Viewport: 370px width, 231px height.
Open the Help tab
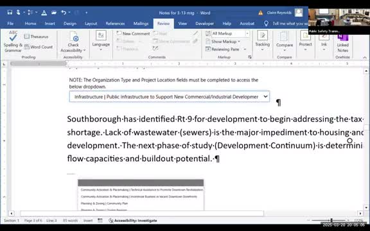coord(227,24)
